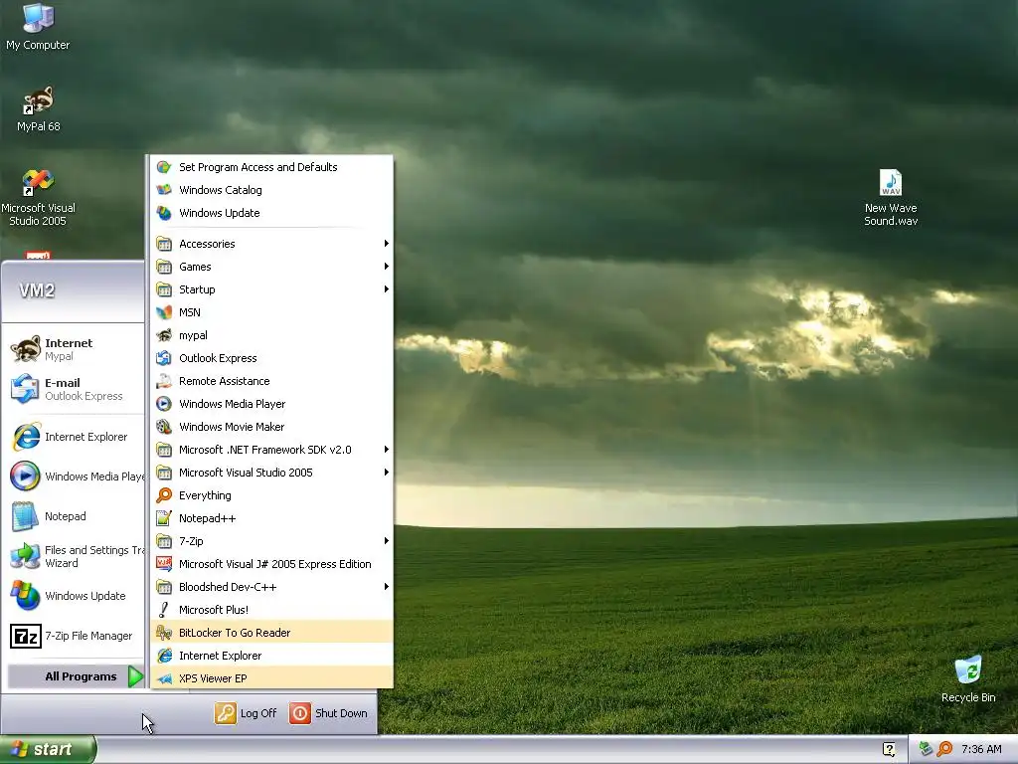Launch Outlook Express from programs list
The height and width of the screenshot is (764, 1018).
(x=271, y=358)
